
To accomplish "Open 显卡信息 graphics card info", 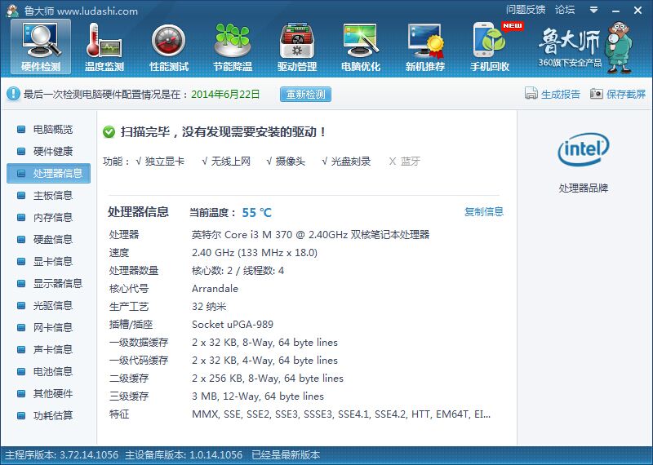I will coord(52,262).
